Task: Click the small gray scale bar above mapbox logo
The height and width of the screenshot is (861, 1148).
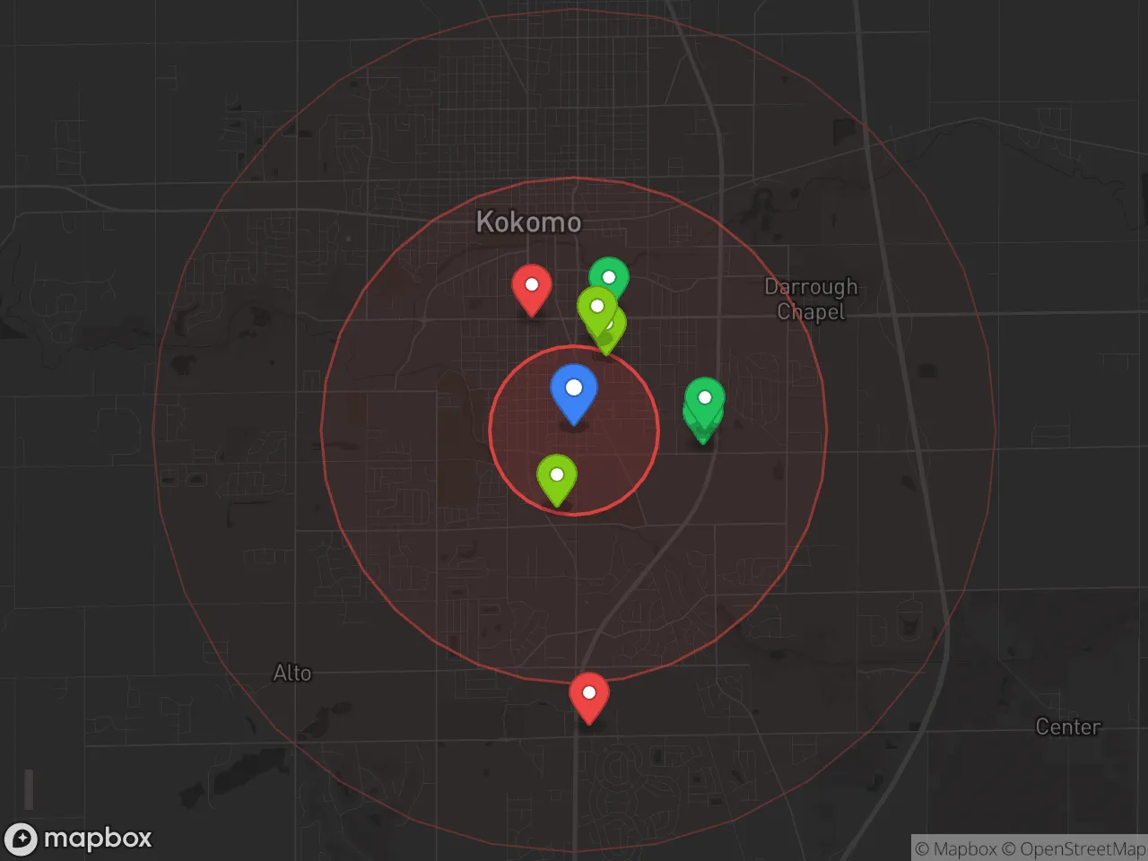Action: (29, 789)
